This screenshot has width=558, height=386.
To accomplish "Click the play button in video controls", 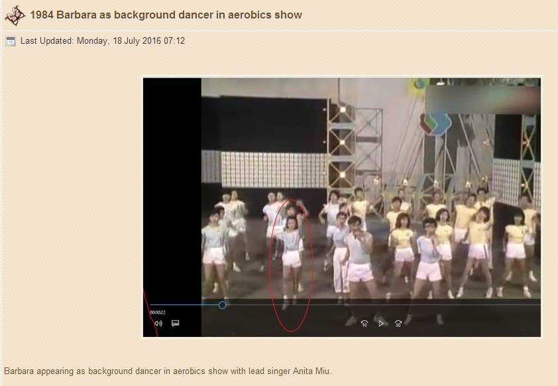I will click(381, 324).
